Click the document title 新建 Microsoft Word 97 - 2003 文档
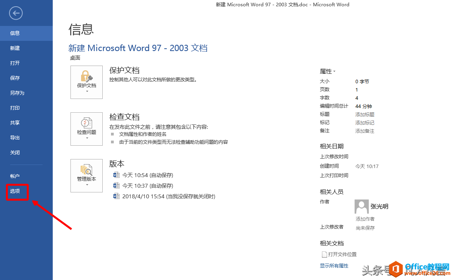 [x=138, y=48]
